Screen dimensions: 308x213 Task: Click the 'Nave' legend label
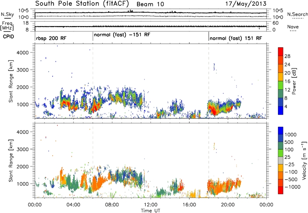point(293,27)
